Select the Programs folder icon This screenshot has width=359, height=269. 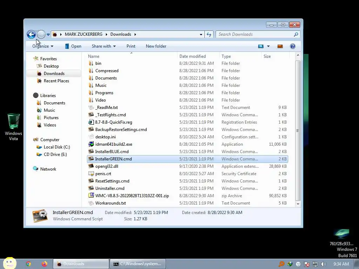coord(91,92)
